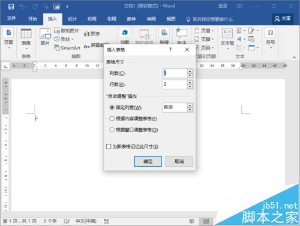Switch to the Review (审阅) tab
The height and width of the screenshot is (226, 300).
[x=151, y=19]
